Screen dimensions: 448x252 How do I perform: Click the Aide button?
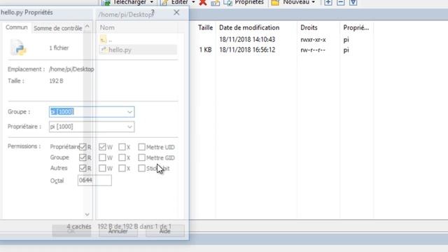165,231
